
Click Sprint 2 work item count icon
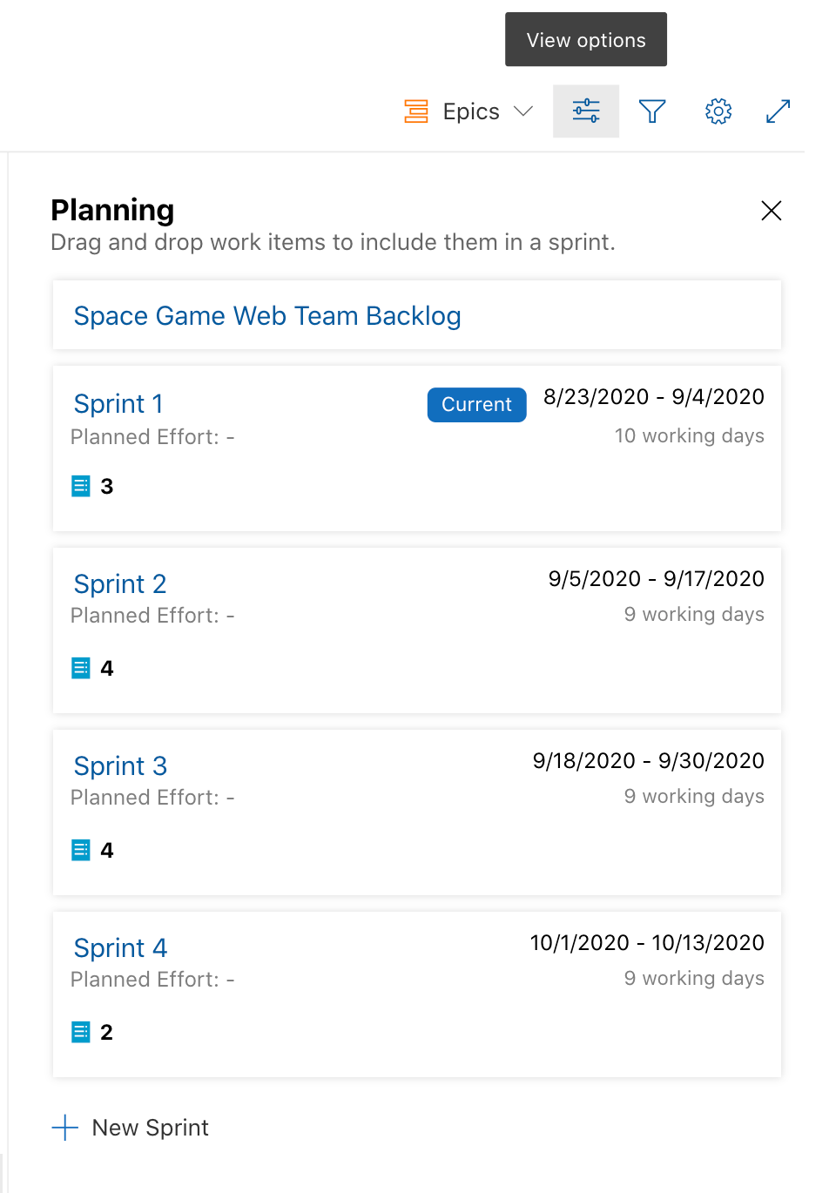81,668
